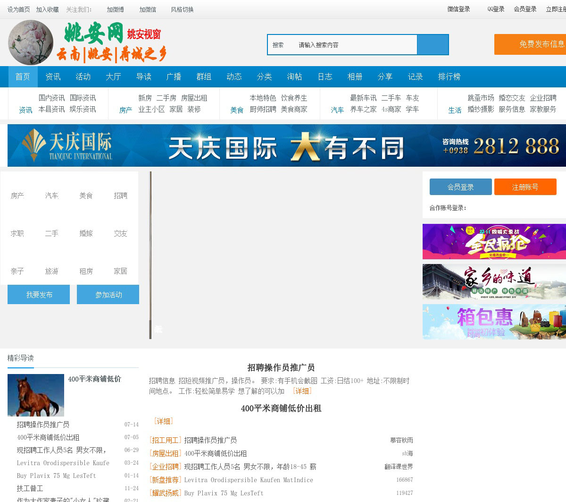Viewport: 566px width, 502px height.
Task: Open the 风格切换 style switcher
Action: click(x=182, y=9)
